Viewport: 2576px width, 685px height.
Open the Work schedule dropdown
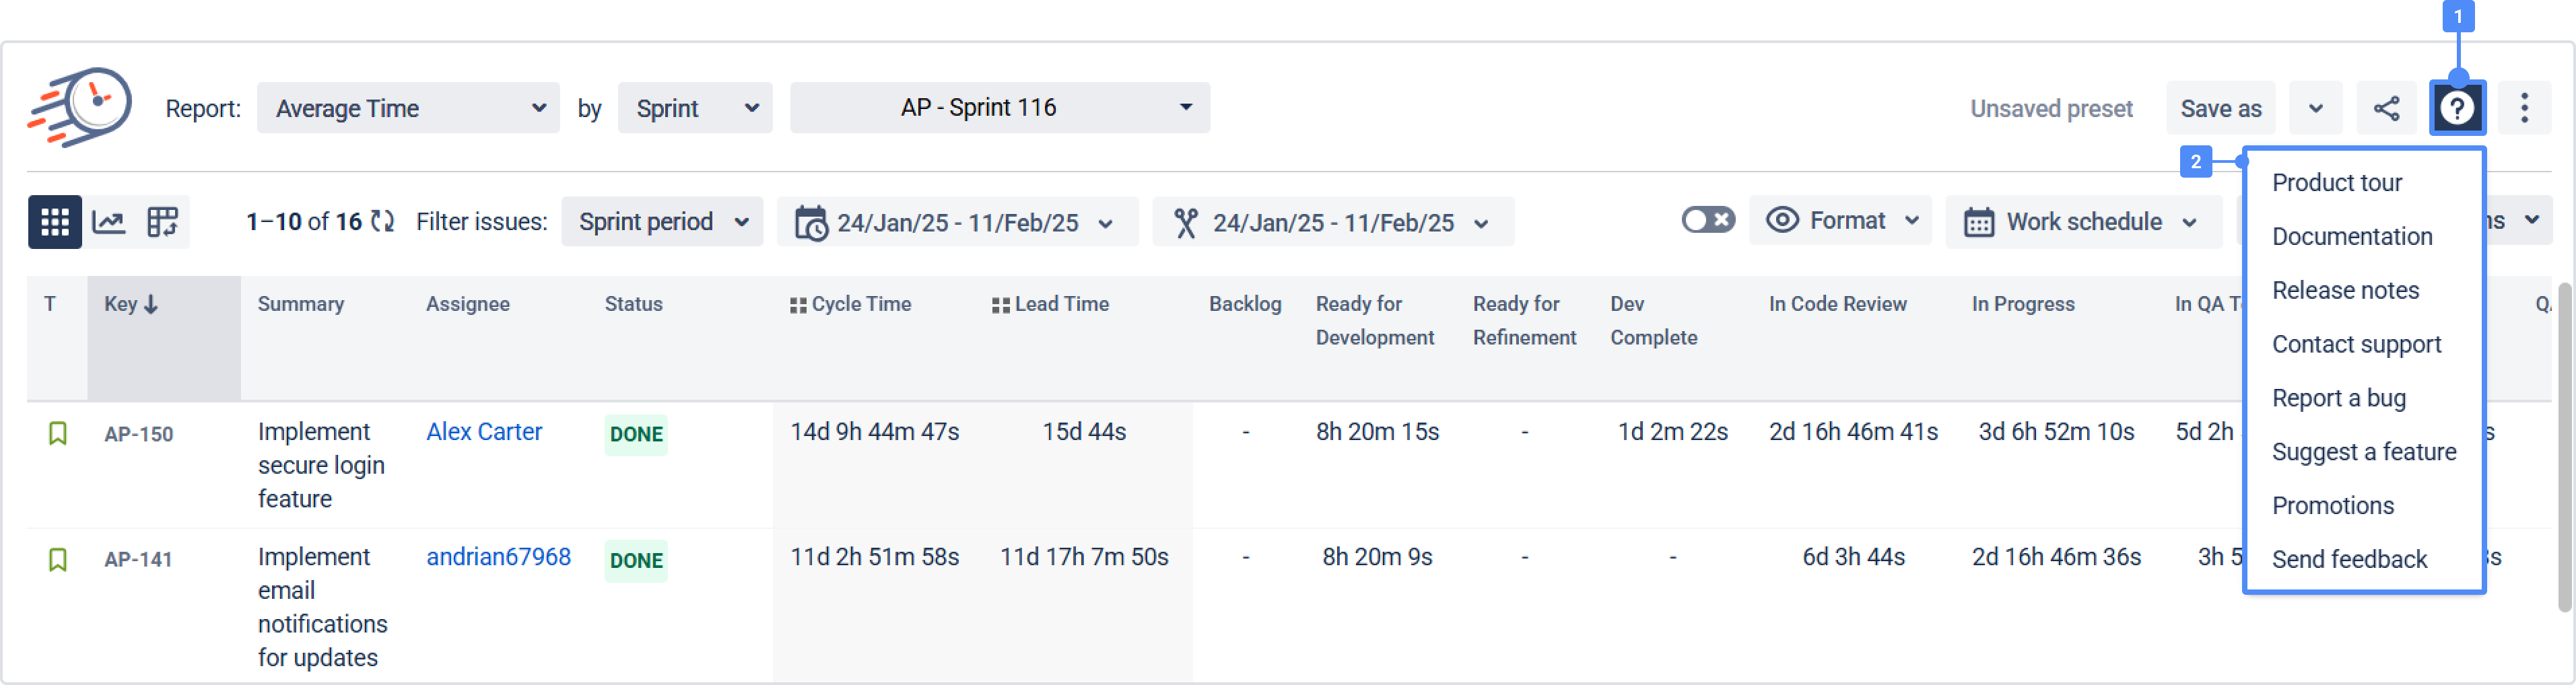point(2082,221)
